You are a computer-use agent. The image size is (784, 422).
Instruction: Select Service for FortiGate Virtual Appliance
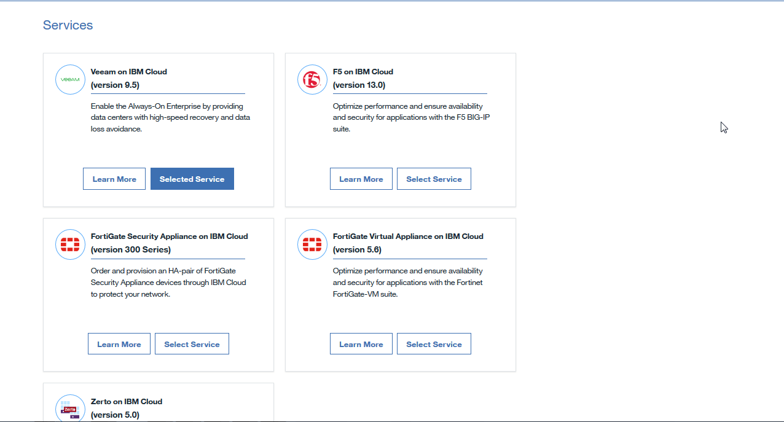[x=434, y=344]
